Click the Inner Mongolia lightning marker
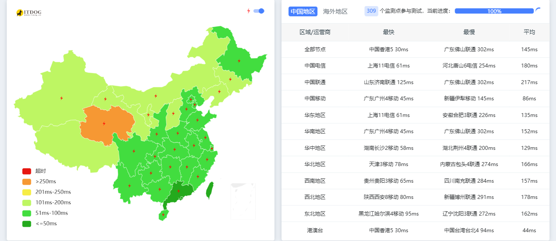 pos(156,96)
